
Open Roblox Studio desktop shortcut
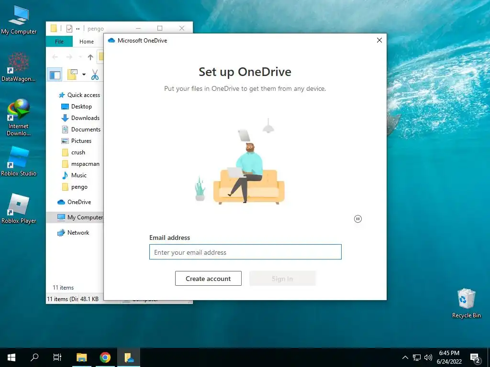click(19, 162)
